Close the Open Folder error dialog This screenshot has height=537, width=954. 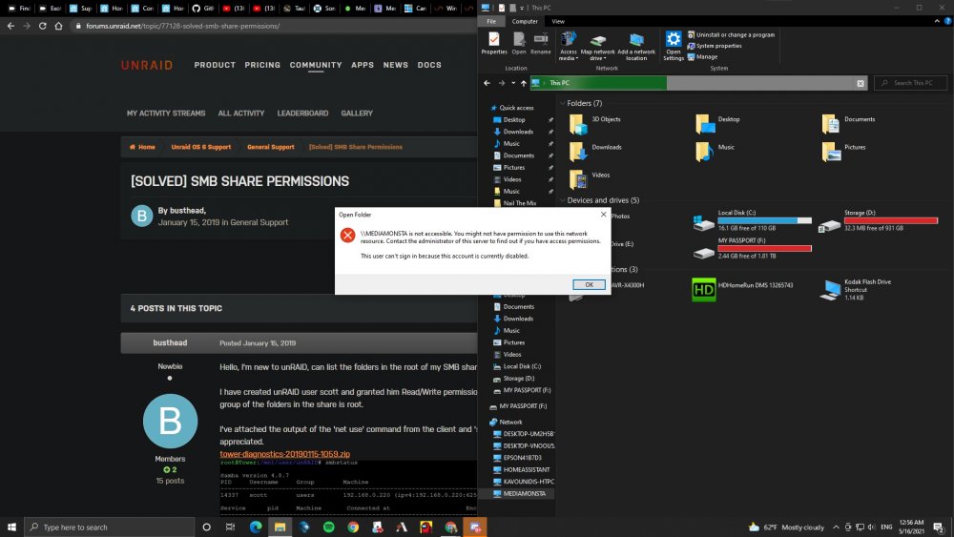click(x=603, y=214)
